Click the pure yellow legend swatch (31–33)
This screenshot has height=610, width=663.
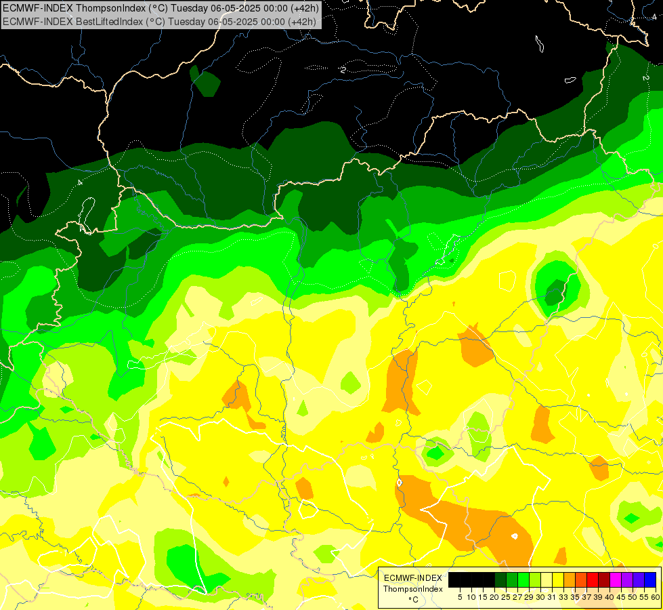pos(558,579)
